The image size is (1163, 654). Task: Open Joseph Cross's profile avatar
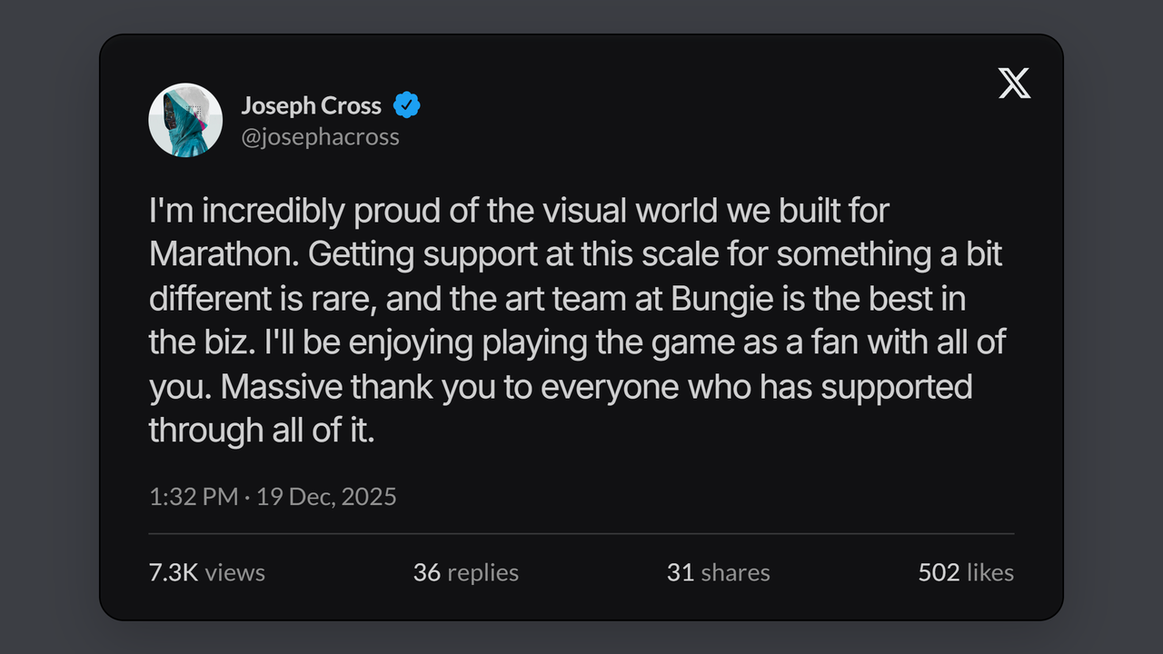[x=185, y=120]
